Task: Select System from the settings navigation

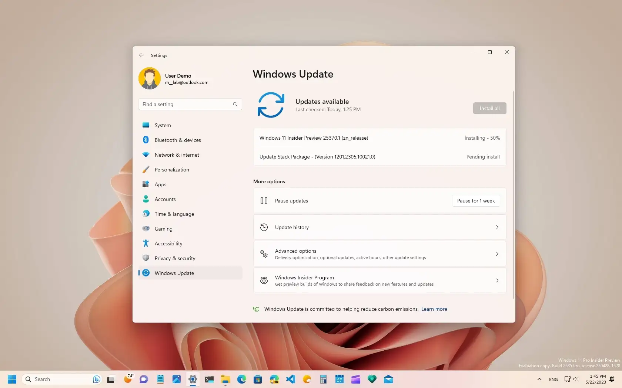Action: point(163,125)
